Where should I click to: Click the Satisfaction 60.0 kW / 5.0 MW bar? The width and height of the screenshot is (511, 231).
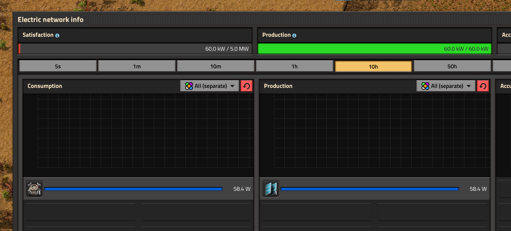click(x=135, y=49)
